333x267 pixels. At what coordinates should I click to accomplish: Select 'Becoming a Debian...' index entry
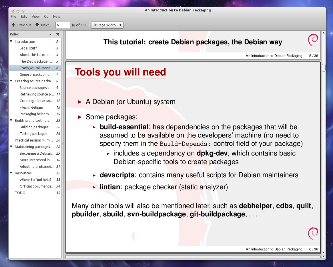click(x=35, y=154)
